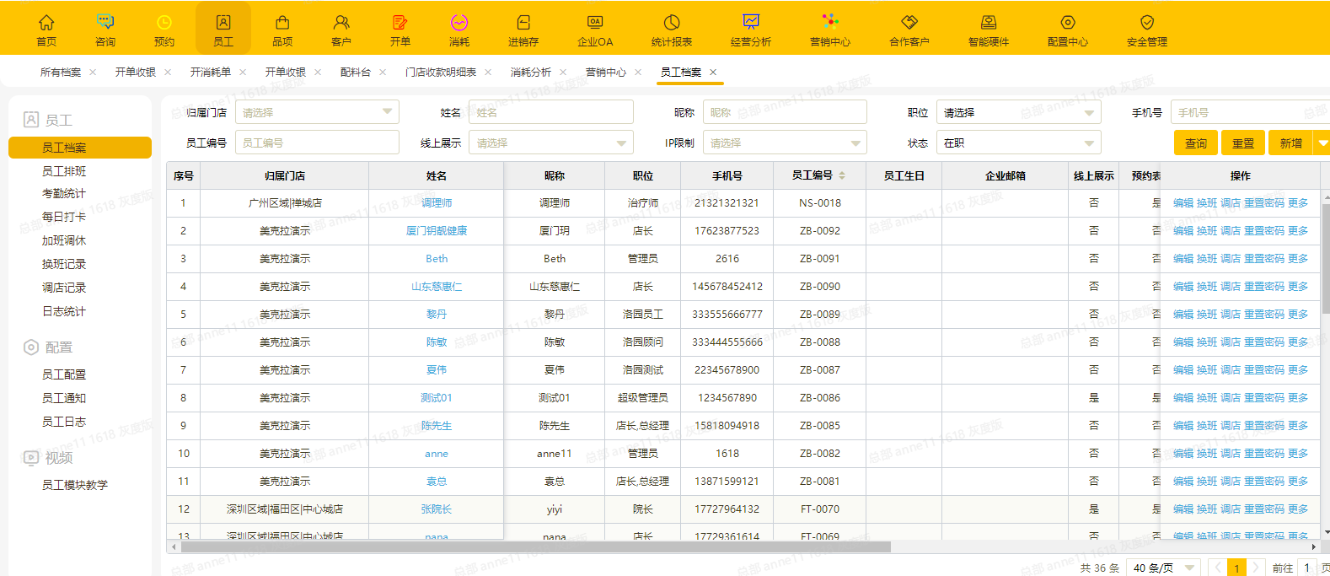
Task: Click the 员工编号 input field
Action: (x=317, y=143)
